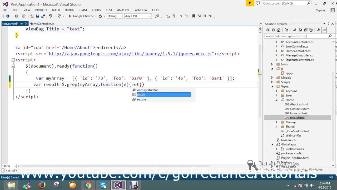Click the Skype taskbar icon

[x=103, y=185]
